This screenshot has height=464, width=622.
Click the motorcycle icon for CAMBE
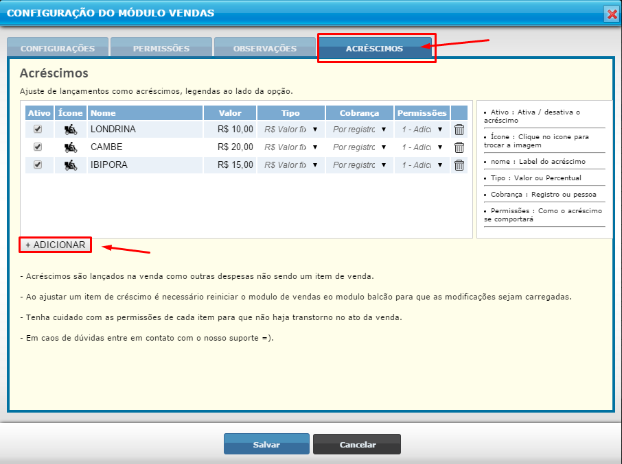[x=70, y=147]
